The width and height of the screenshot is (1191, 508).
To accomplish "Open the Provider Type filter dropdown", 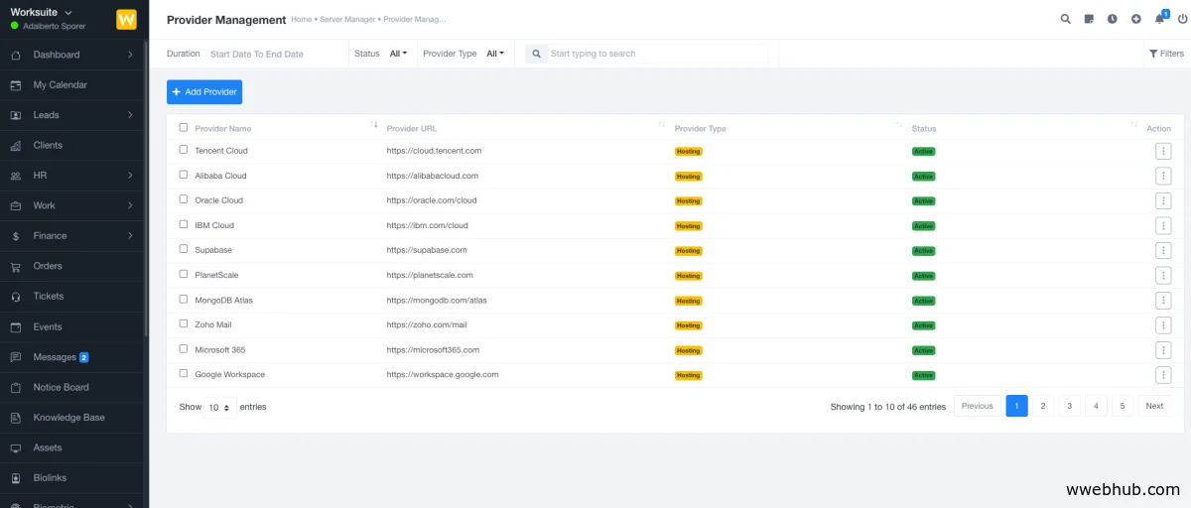I will [x=494, y=54].
